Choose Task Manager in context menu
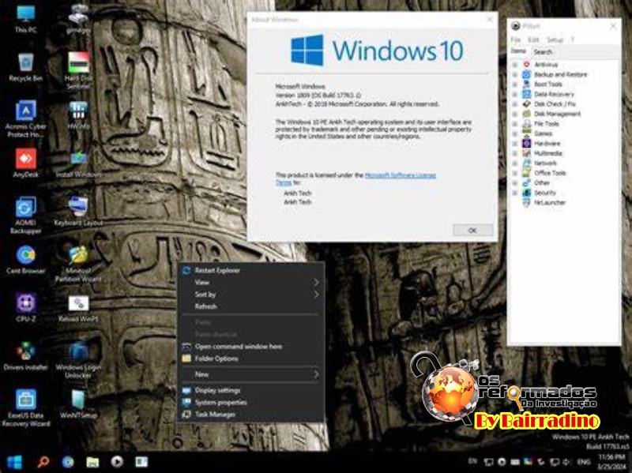632x473 pixels. [x=250, y=415]
